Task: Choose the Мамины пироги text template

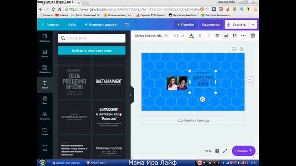Action: (x=109, y=148)
